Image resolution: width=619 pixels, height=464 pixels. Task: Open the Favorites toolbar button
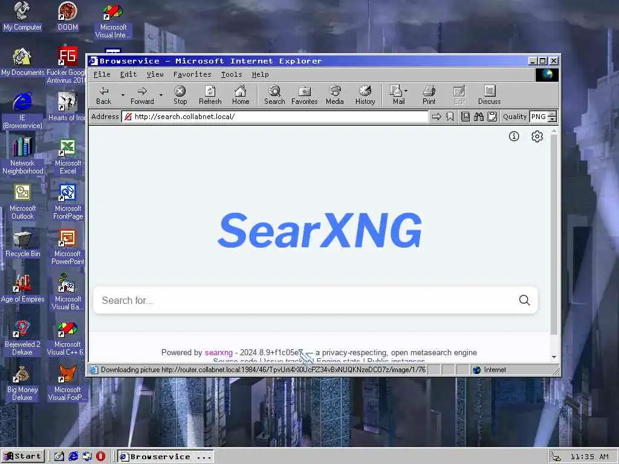(305, 95)
